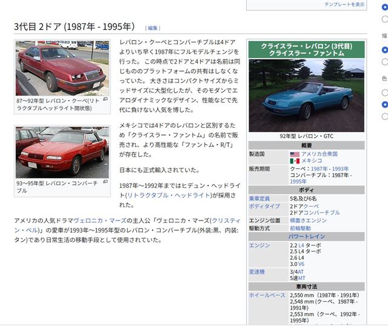Click the 3代目 2ドア (1987年 - 1995年) heading
388x326 pixels.
coord(74,27)
